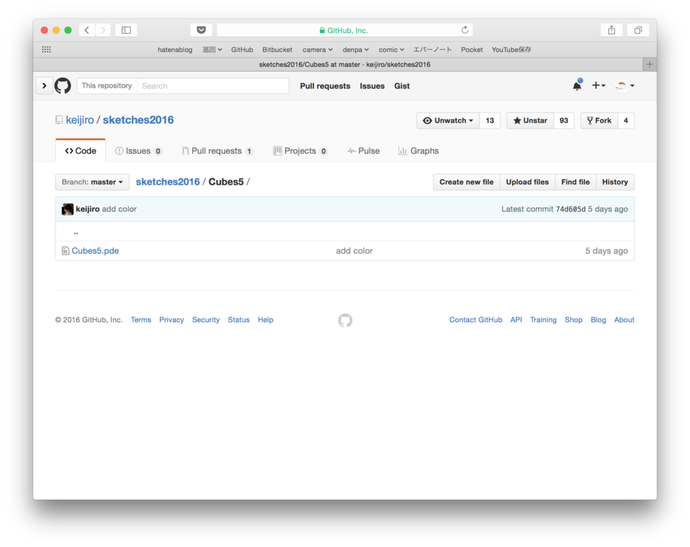This screenshot has height=547, width=690.
Task: Open the keijiro owner link
Action: 80,120
